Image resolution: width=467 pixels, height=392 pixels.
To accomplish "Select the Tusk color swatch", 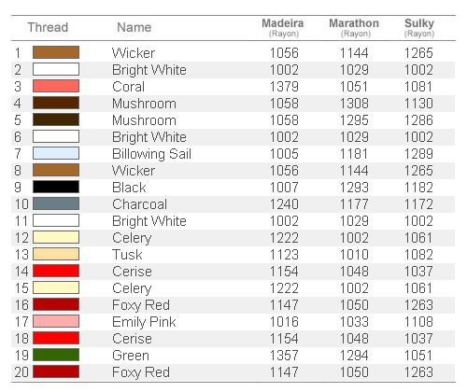I will click(x=56, y=254).
